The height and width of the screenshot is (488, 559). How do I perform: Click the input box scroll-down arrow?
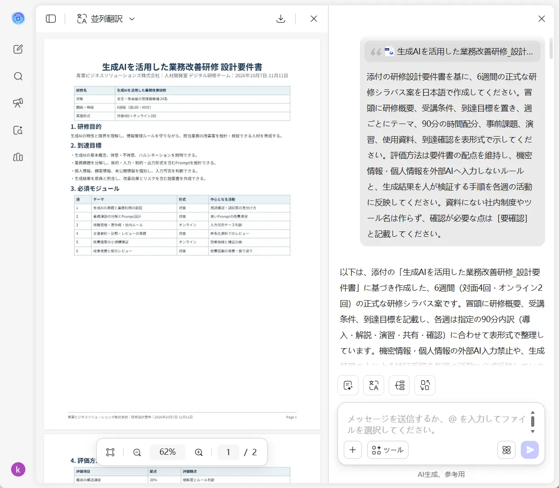tap(532, 431)
